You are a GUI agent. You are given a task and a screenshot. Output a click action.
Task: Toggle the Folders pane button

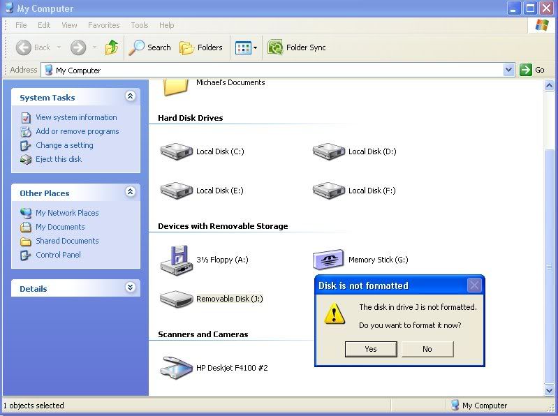click(x=201, y=47)
